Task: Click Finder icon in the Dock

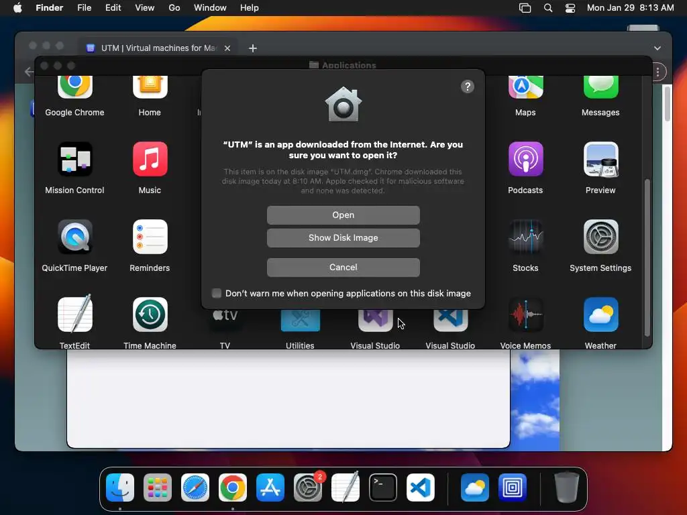Action: [x=120, y=488]
